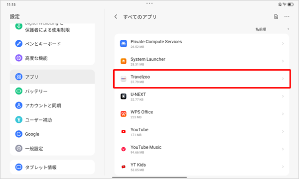Click the YT Kids app icon

tap(124, 167)
